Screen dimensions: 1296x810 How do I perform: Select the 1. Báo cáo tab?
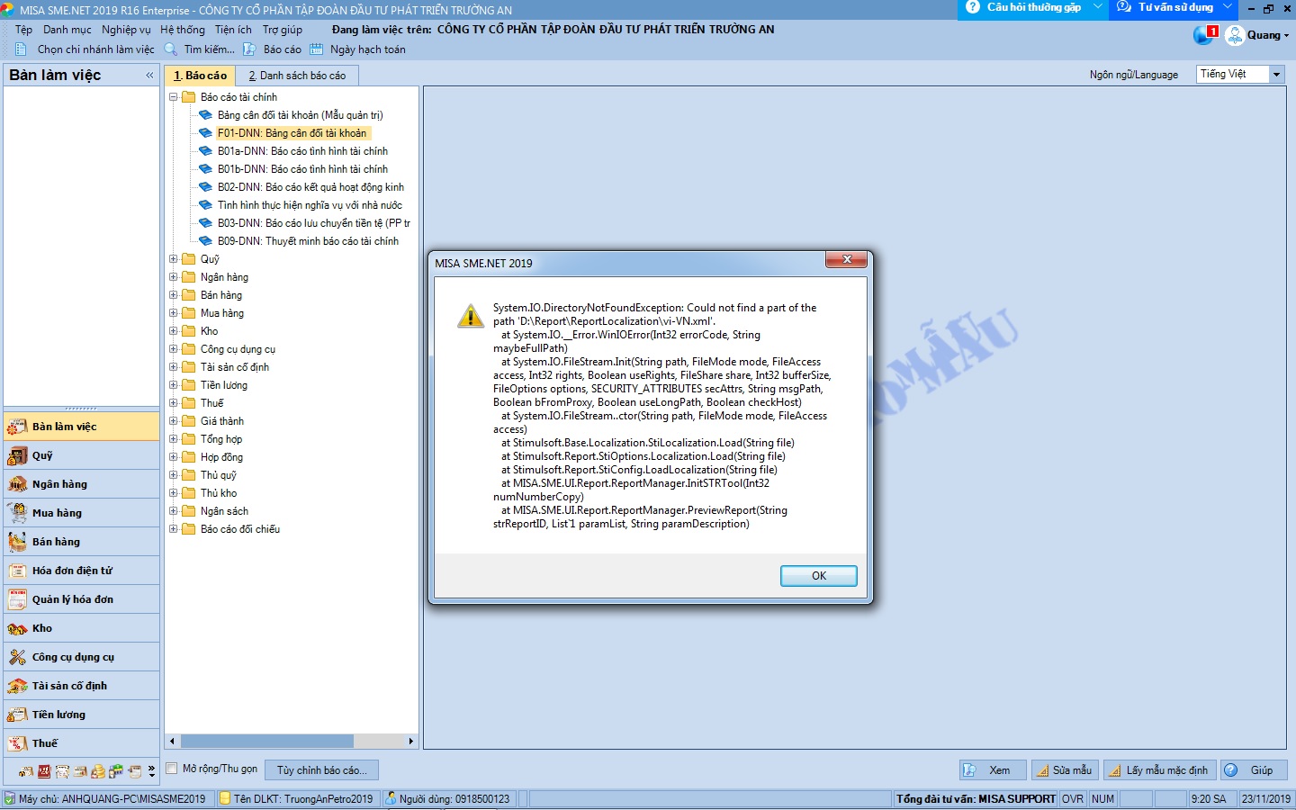point(200,76)
